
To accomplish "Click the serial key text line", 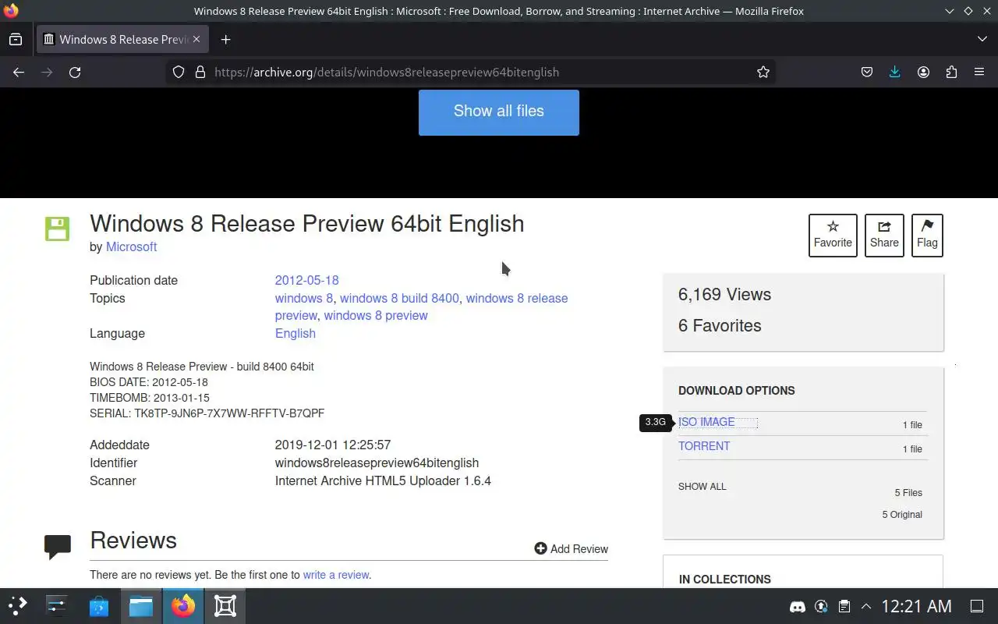I will [207, 413].
